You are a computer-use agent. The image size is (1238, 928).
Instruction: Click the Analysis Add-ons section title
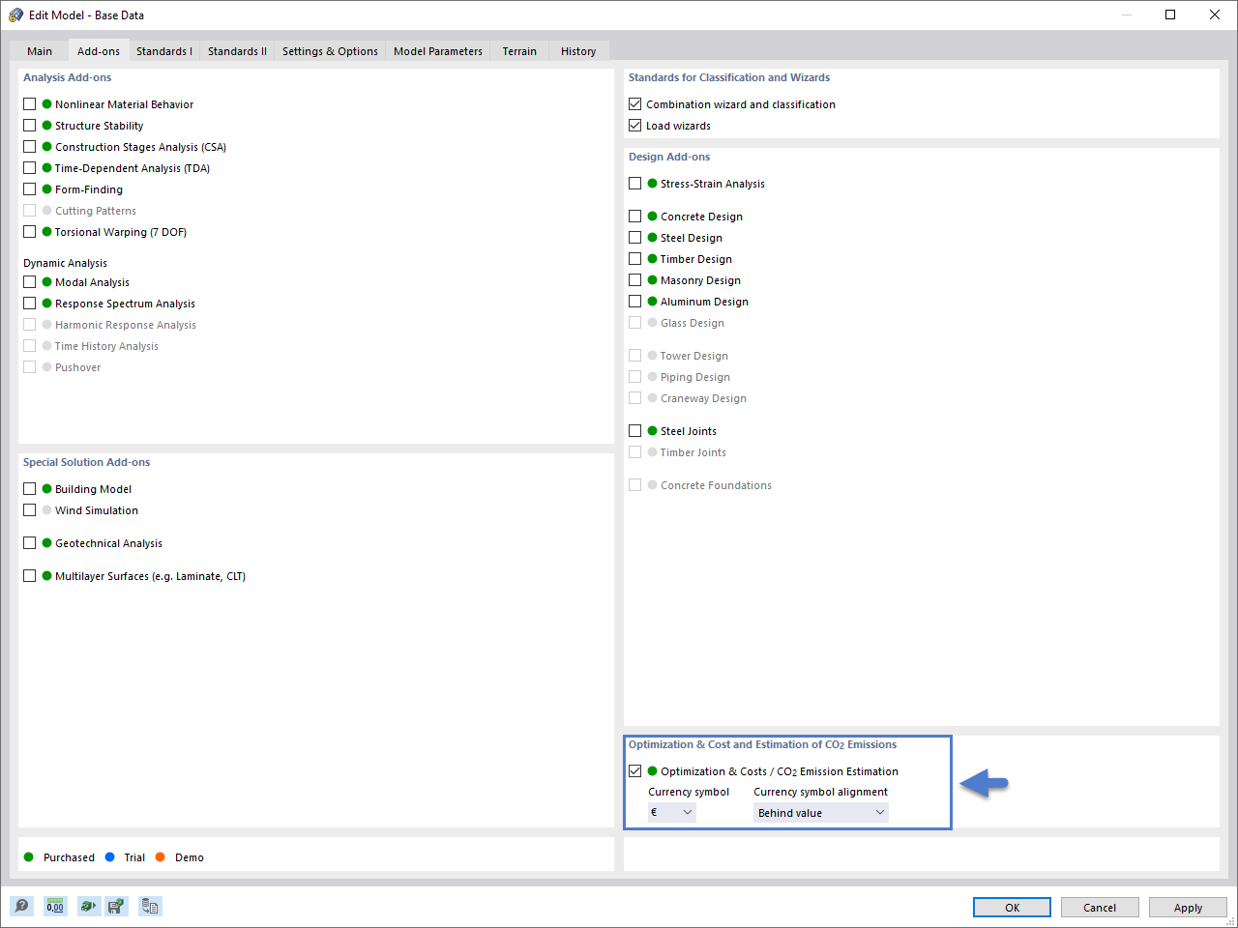point(67,77)
